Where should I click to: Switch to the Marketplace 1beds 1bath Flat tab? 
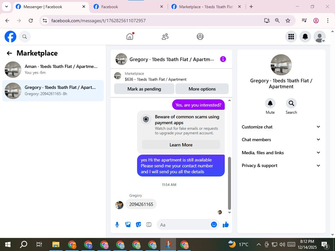click(x=206, y=7)
